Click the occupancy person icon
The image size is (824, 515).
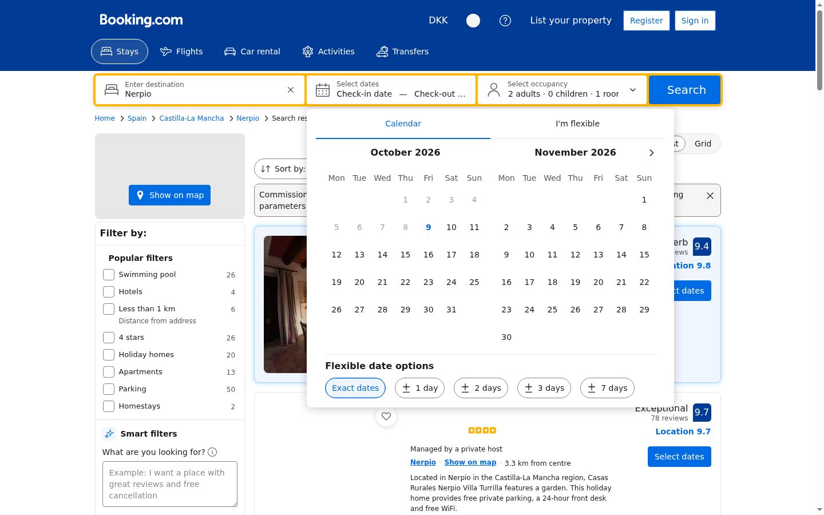493,90
